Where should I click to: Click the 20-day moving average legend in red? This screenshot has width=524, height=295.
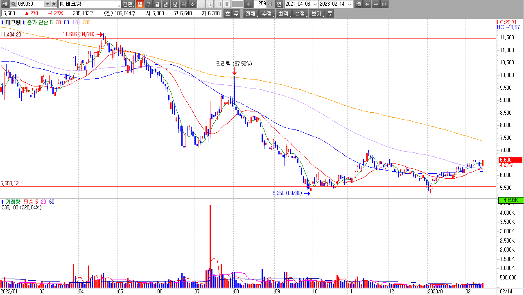59,23
